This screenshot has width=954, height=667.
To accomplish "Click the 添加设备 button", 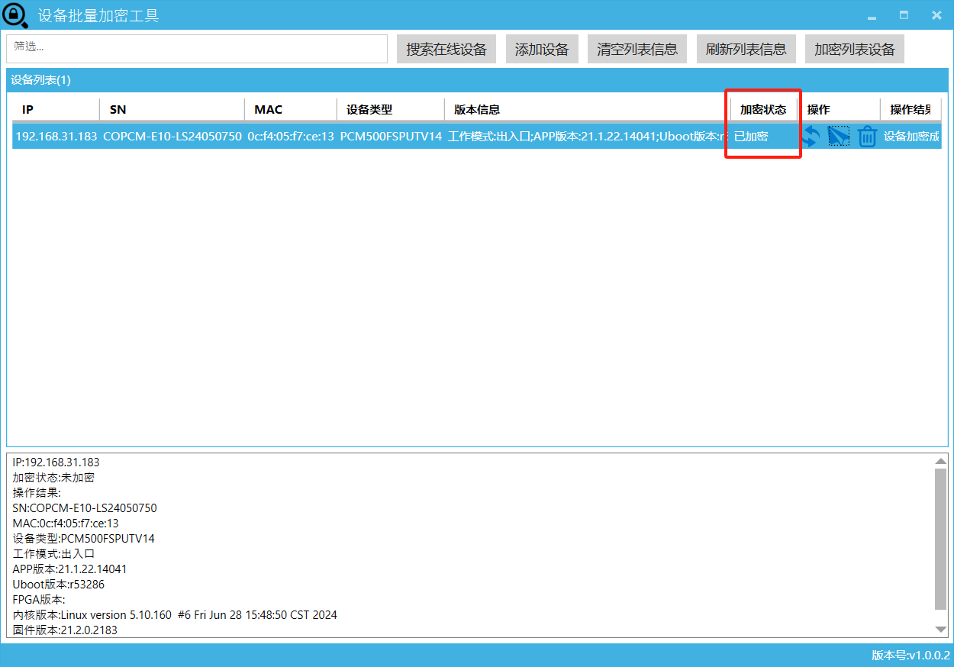I will 542,50.
